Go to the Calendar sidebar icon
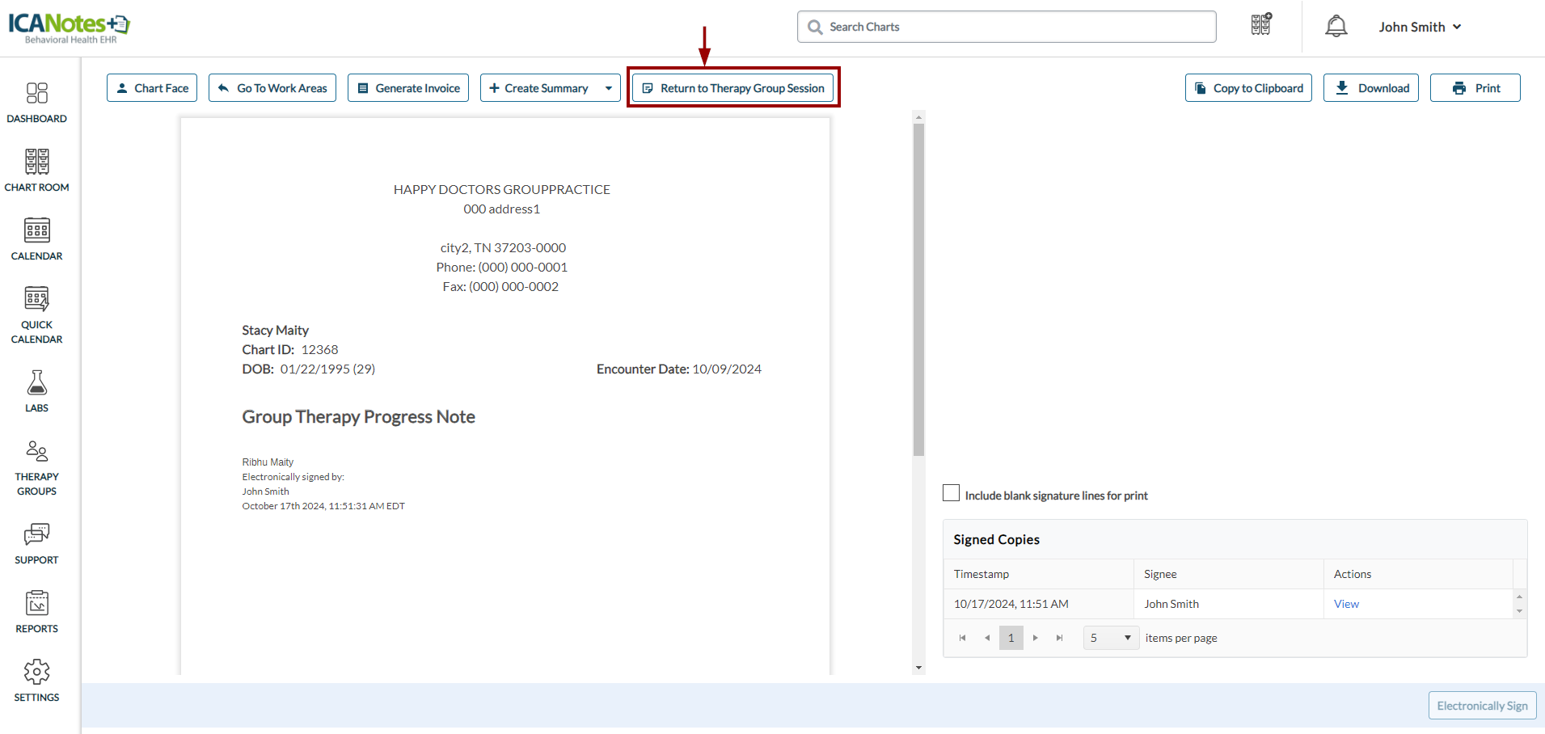This screenshot has width=1545, height=734. [x=36, y=231]
